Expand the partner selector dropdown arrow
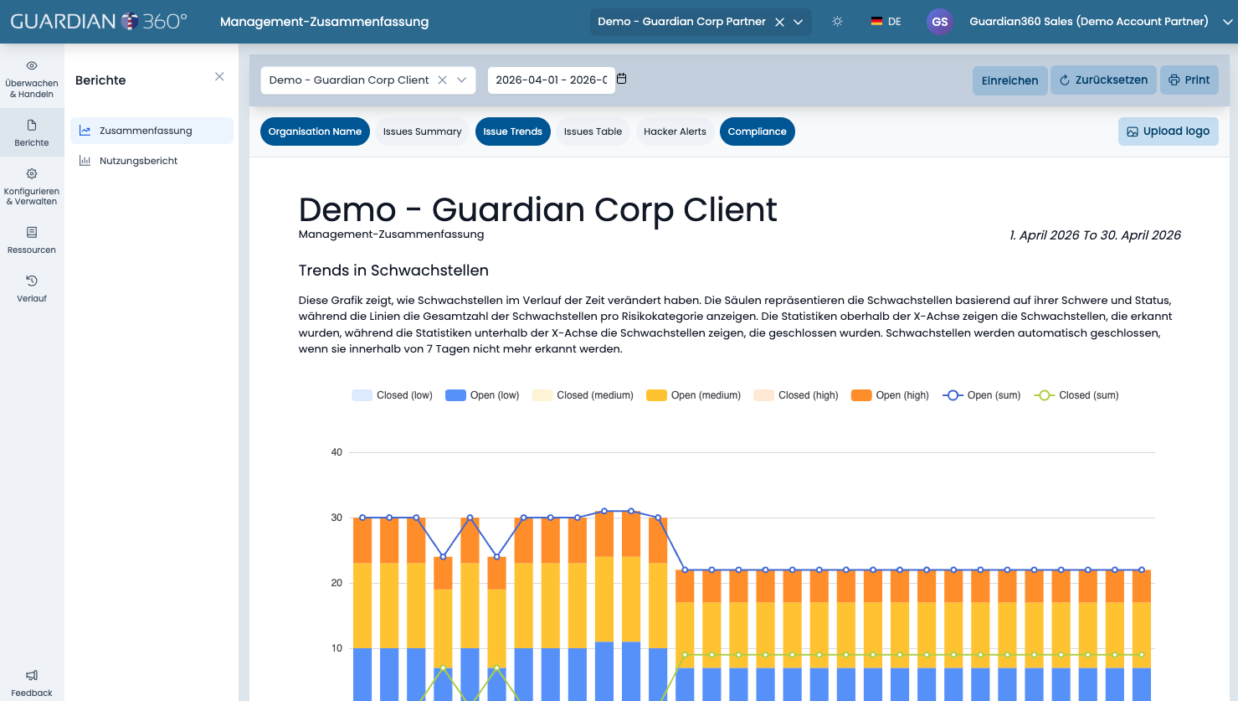Image resolution: width=1238 pixels, height=701 pixels. 799,22
